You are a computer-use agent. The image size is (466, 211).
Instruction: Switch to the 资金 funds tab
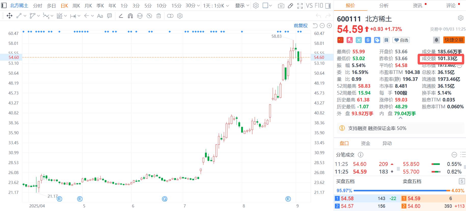pyautogui.click(x=366, y=143)
